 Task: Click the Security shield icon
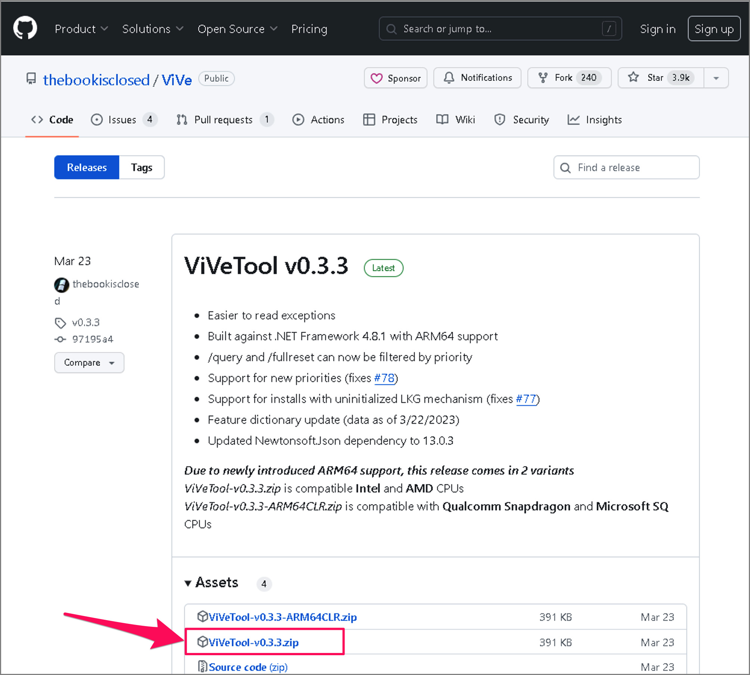tap(500, 119)
